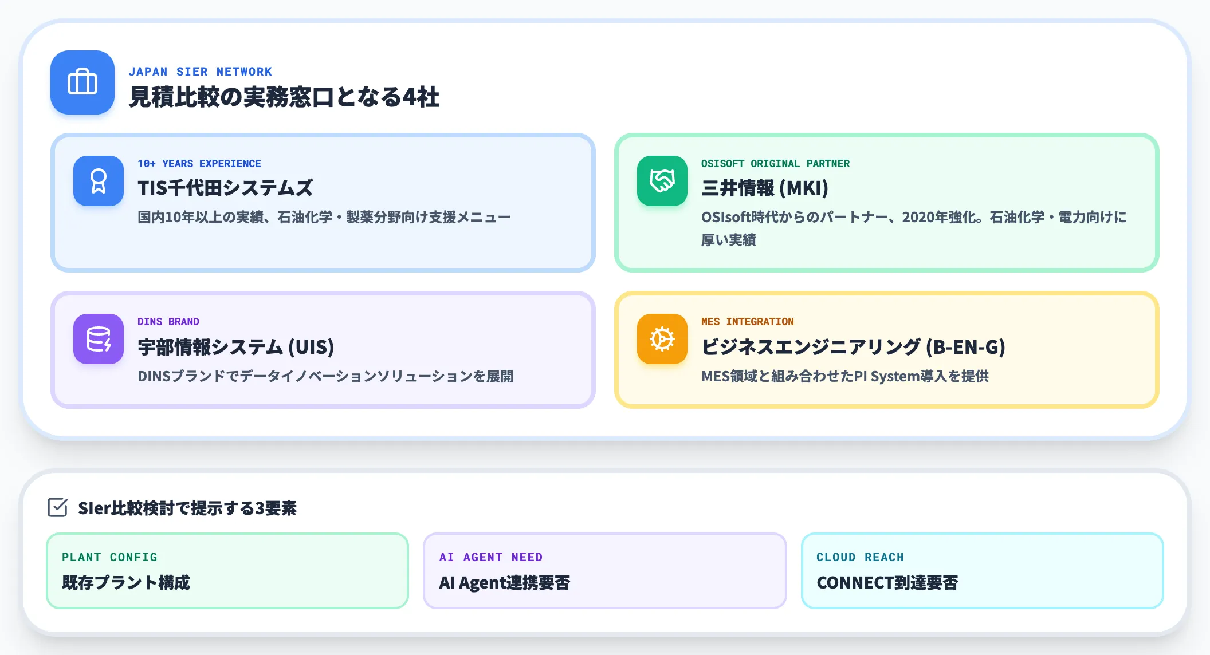Image resolution: width=1210 pixels, height=655 pixels.
Task: Click the DINS BRAND label
Action: pos(168,322)
